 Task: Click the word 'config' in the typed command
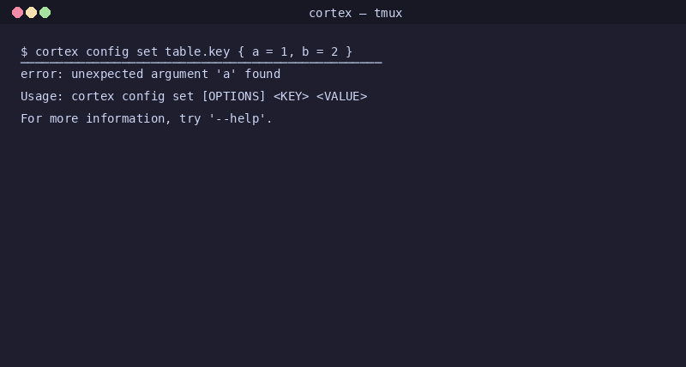click(107, 51)
